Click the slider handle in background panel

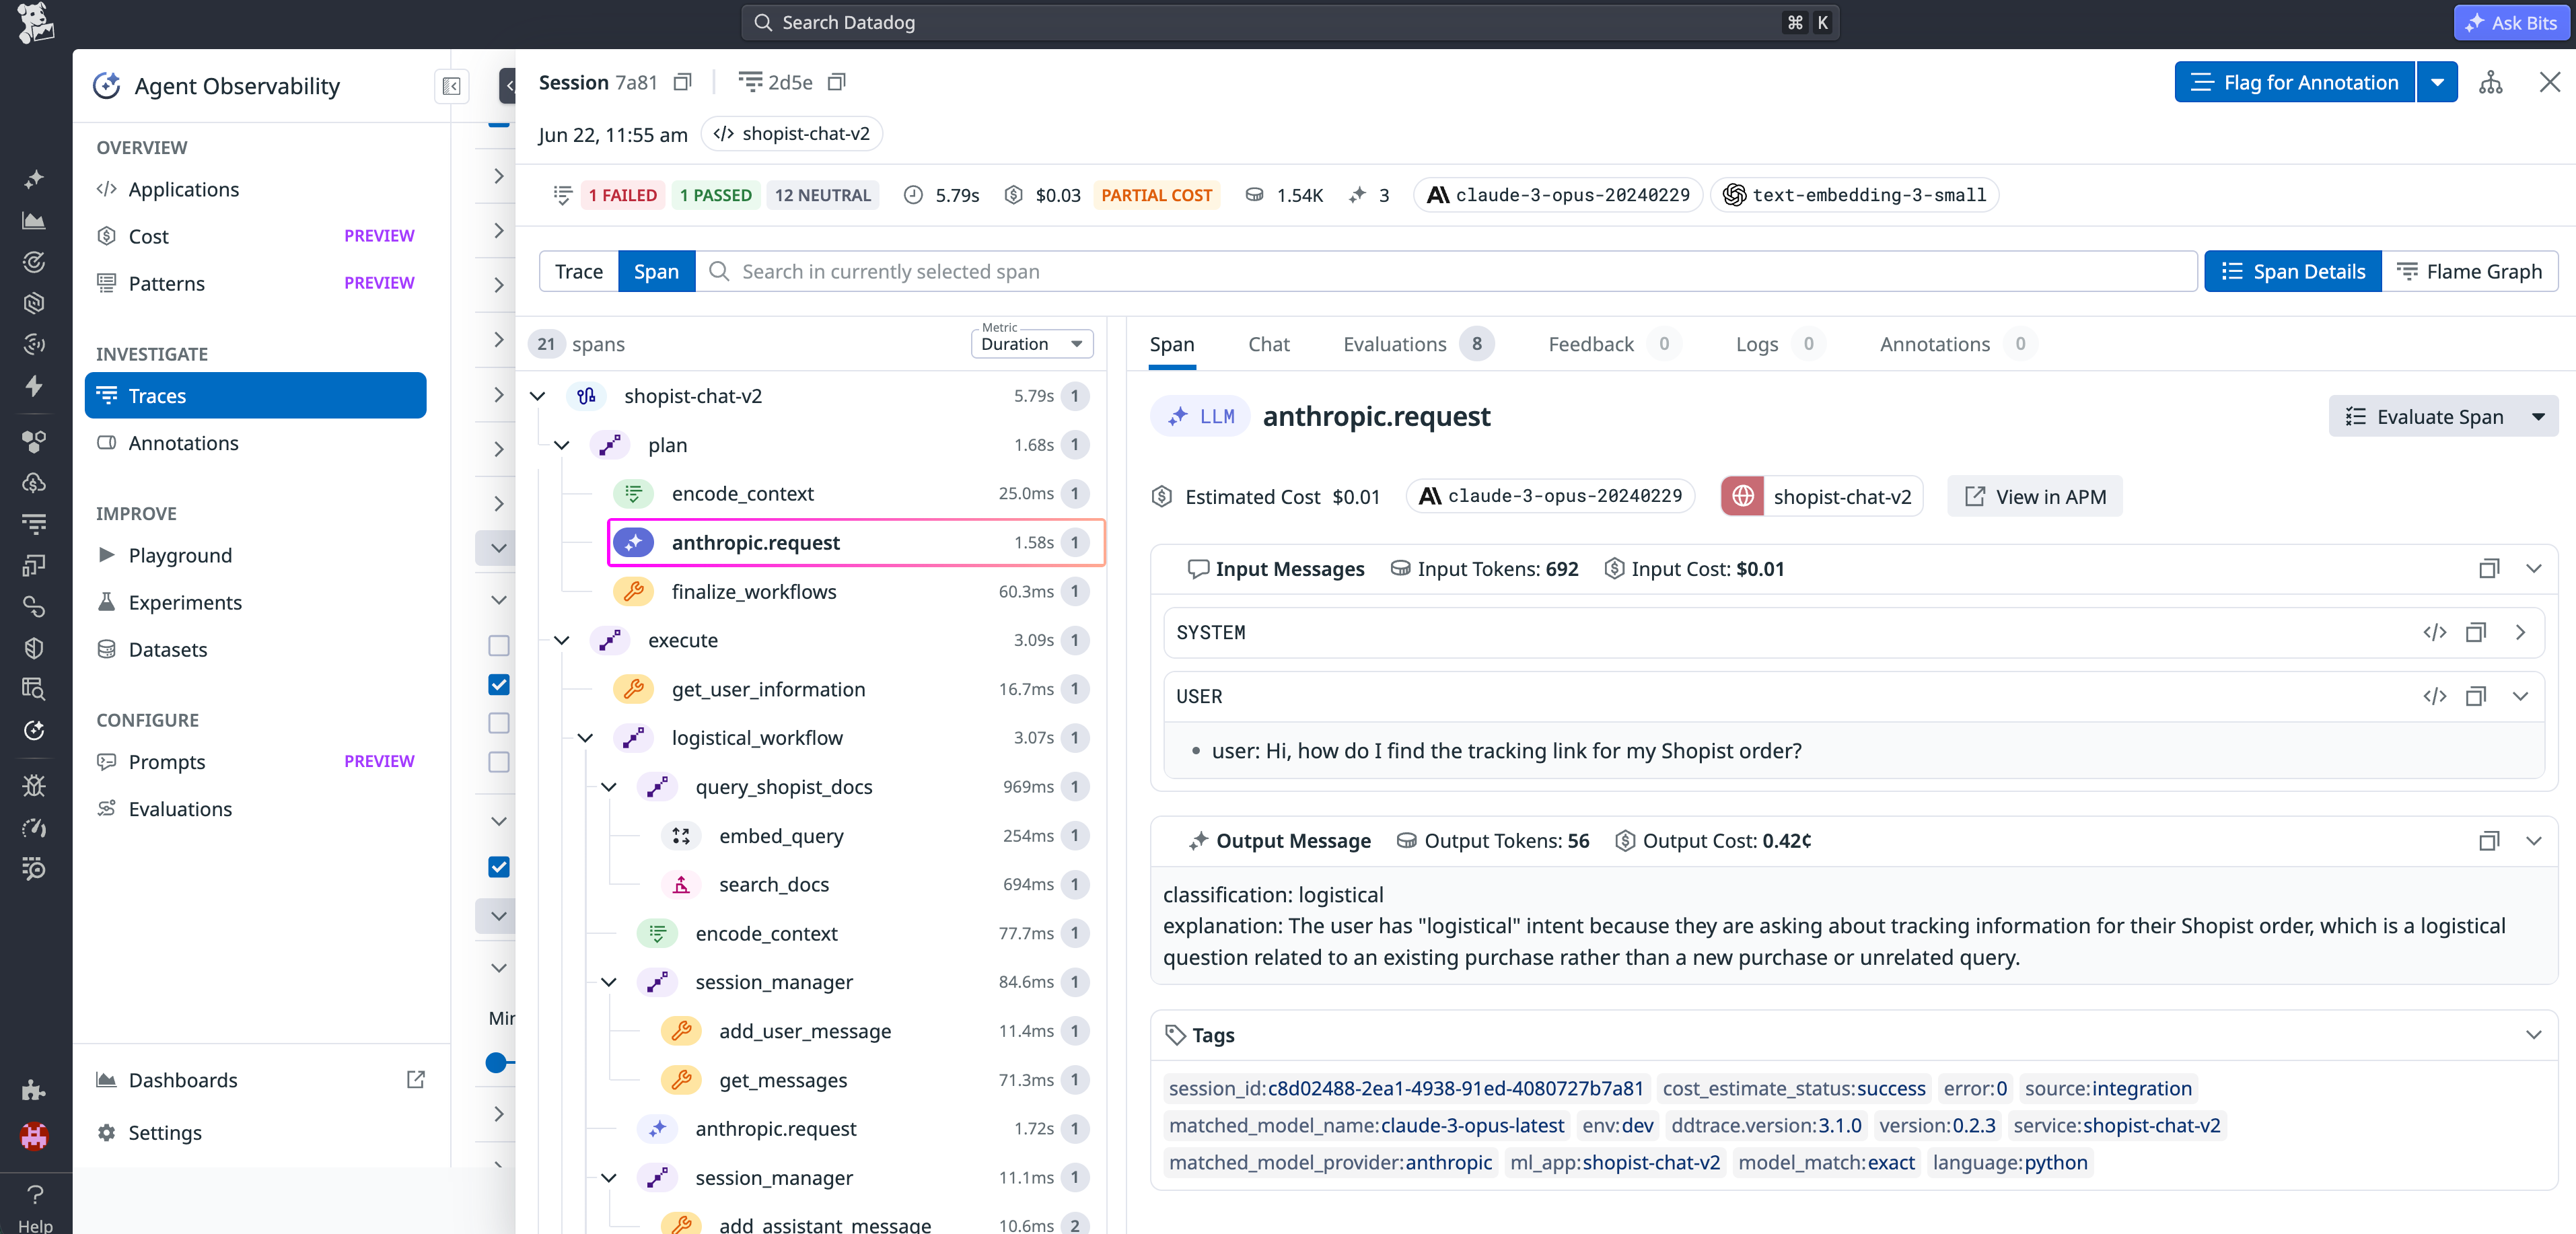pos(496,1062)
